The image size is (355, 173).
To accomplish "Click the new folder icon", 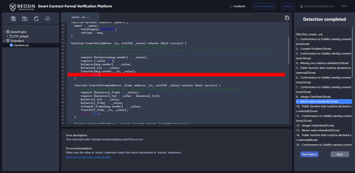I will coord(25,19).
